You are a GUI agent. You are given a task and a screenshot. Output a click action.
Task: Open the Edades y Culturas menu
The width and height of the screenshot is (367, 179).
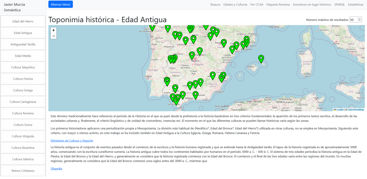(235, 5)
